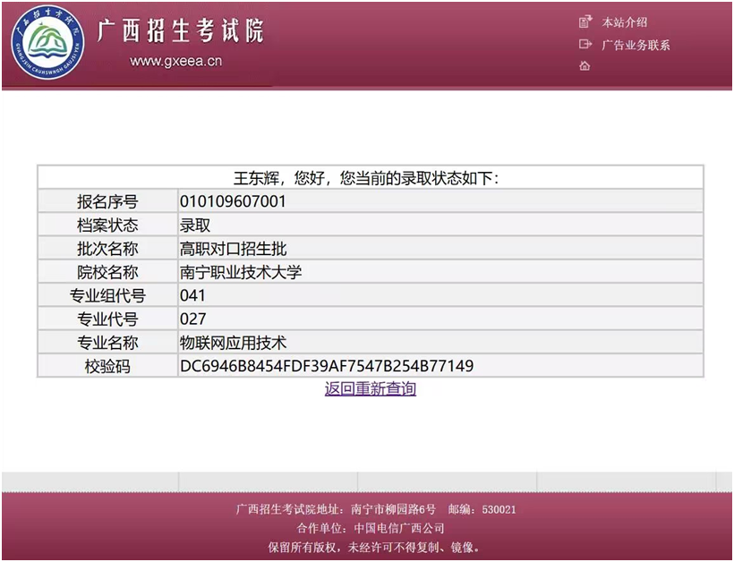Select the registration number 010109607001
Screen dimensions: 734x562
[x=233, y=201]
